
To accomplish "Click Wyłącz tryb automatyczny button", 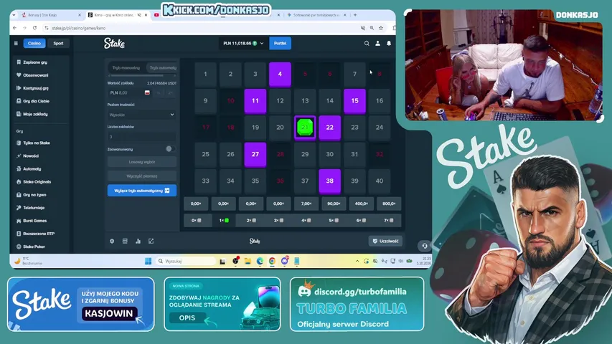I will pyautogui.click(x=141, y=191).
